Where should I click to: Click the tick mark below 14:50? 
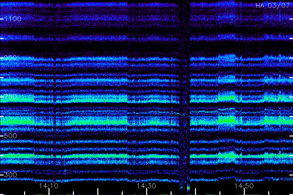[244, 192]
